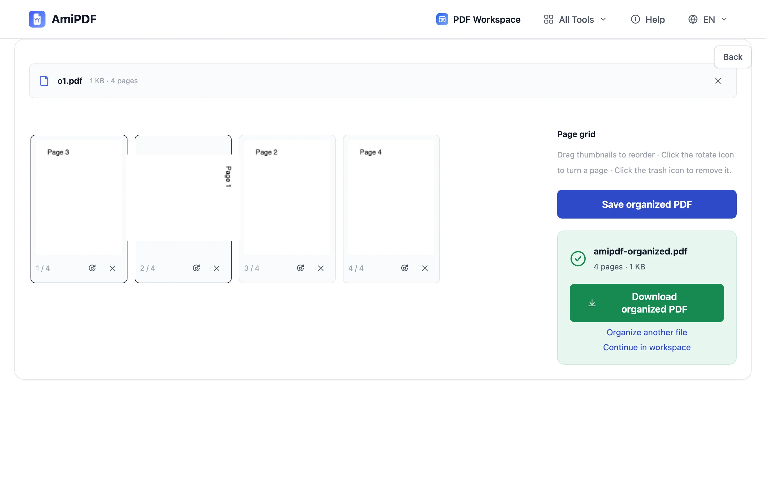Click the '4 / 4' page counter

tap(356, 268)
